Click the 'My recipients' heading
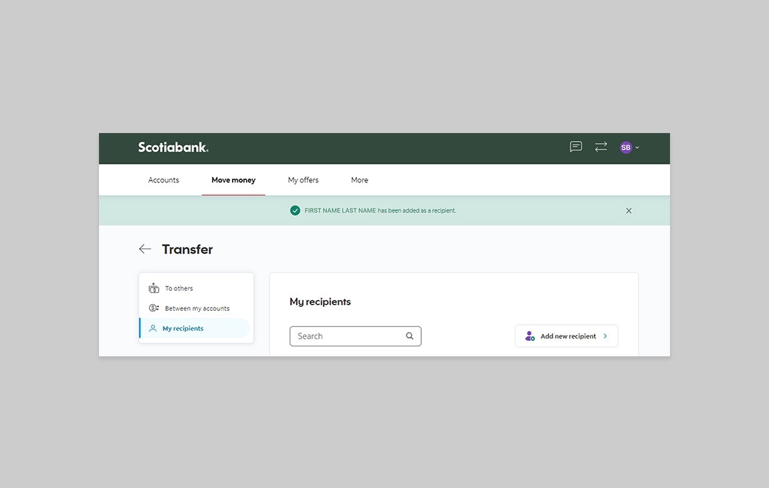Screen dimensions: 769x488 320,301
